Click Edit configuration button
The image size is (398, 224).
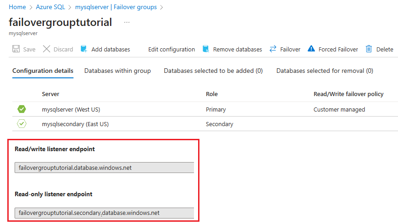pyautogui.click(x=172, y=49)
